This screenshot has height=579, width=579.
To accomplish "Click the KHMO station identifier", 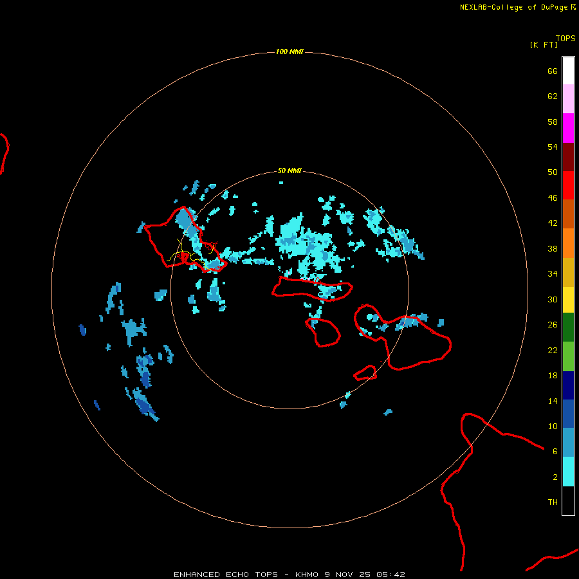I will pos(306,574).
